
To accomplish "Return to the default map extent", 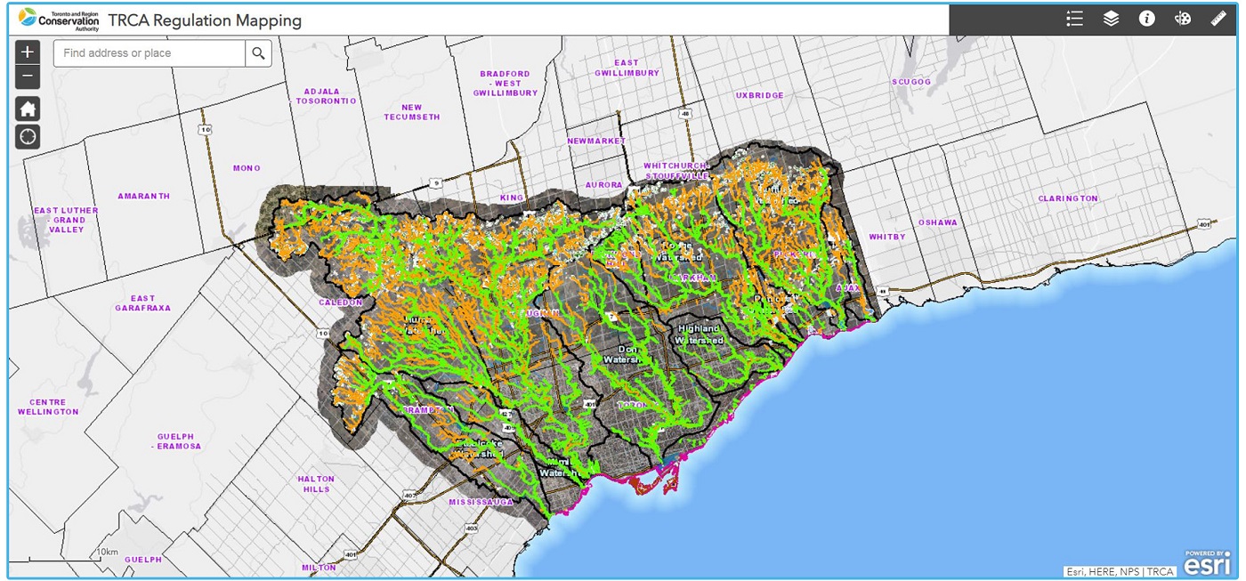I will (27, 108).
